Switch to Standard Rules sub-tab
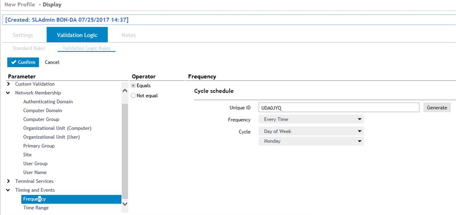The height and width of the screenshot is (215, 456). 29,48
